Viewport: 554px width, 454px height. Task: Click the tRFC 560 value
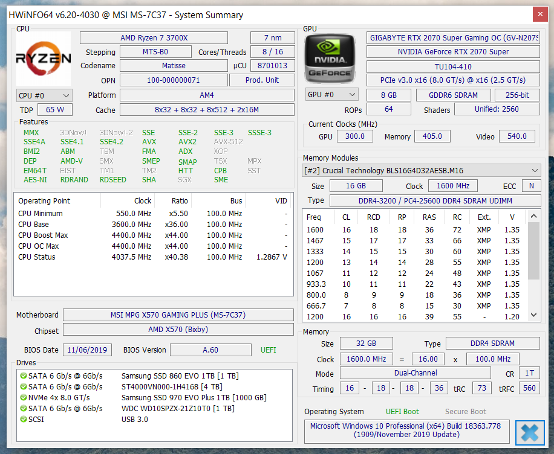pos(529,388)
